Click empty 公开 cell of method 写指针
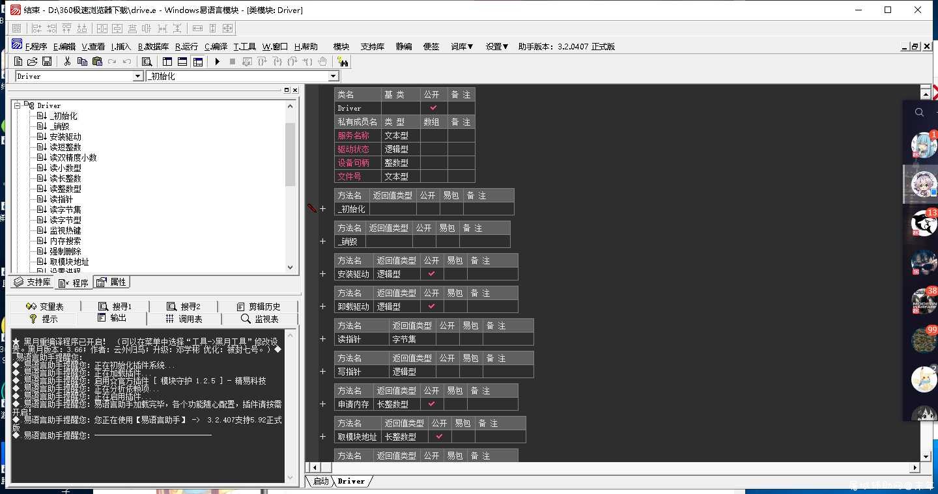 pyautogui.click(x=447, y=372)
